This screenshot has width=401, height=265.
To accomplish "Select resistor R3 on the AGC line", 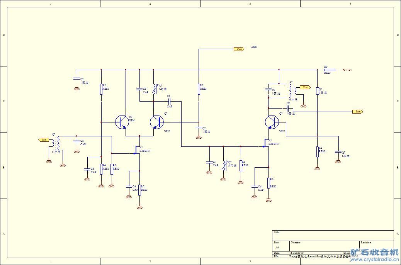I will point(199,89).
